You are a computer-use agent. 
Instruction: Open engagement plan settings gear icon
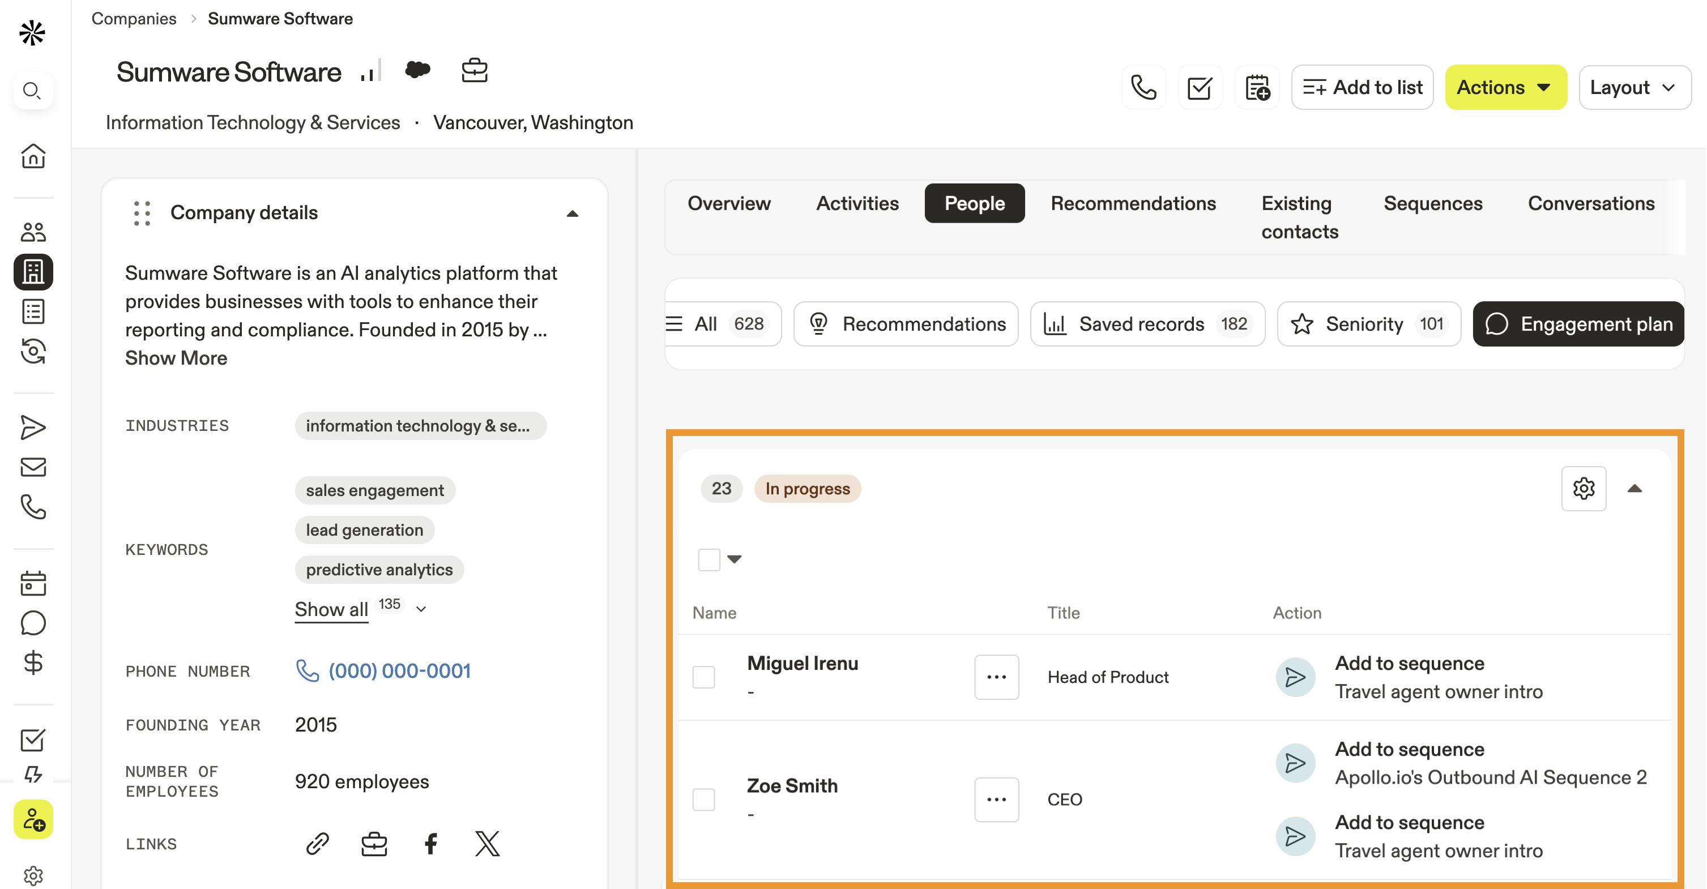tap(1583, 488)
